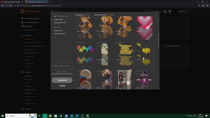The width and height of the screenshot is (210, 118).
Task: Switch keyboard language via РУС indicator
Action: [195, 116]
